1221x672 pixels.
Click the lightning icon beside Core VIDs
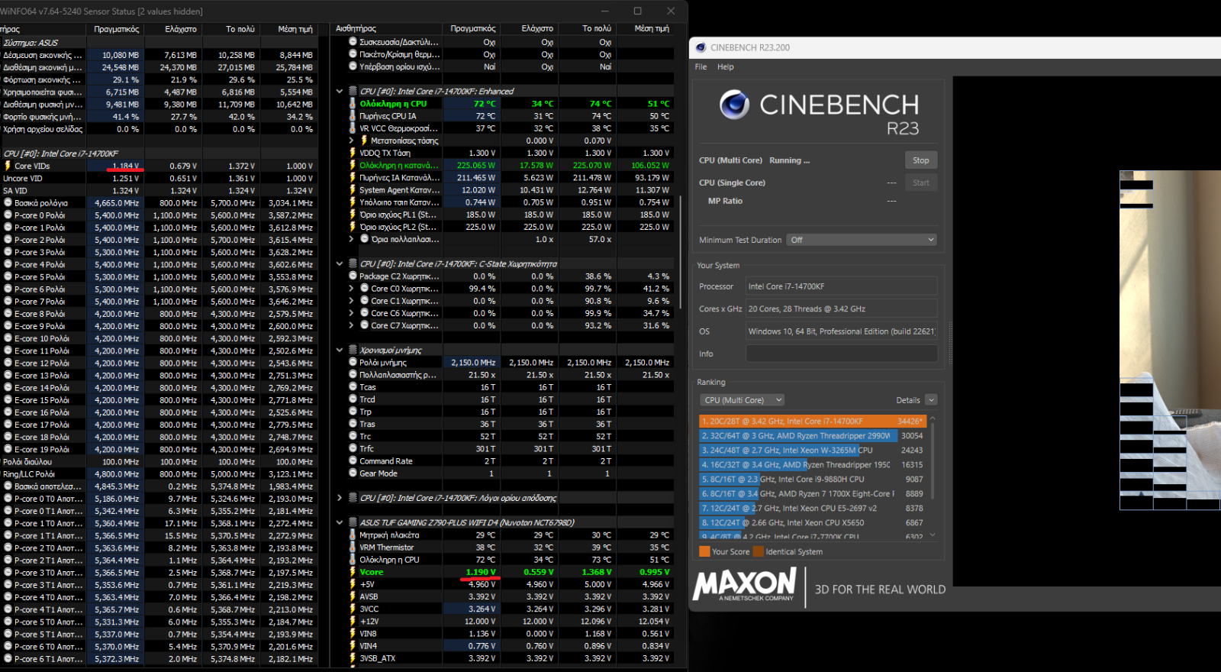click(x=8, y=166)
